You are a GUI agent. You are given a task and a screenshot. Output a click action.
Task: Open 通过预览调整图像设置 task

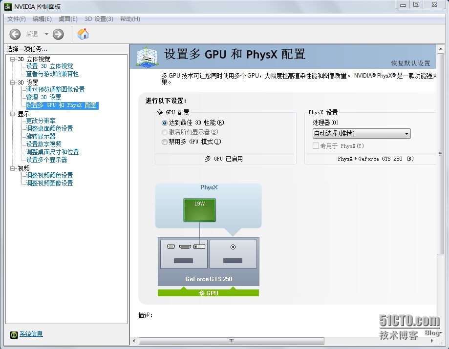(56, 89)
